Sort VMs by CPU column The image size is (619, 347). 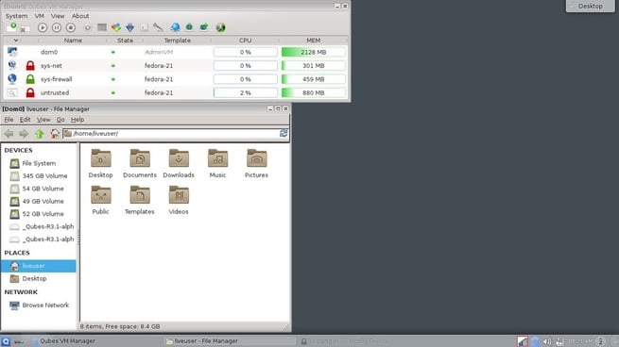245,41
